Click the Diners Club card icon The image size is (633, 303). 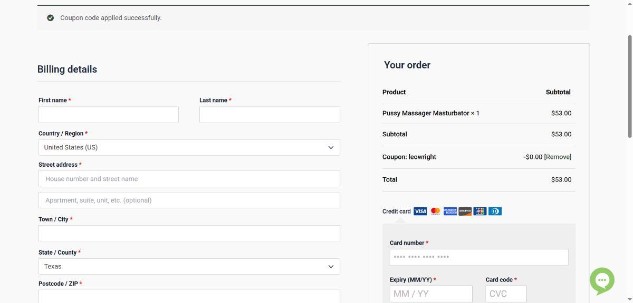pos(495,211)
